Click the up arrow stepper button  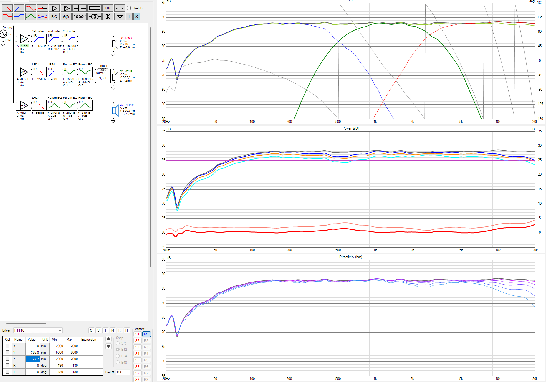click(x=108, y=339)
